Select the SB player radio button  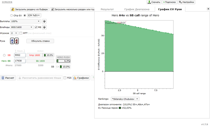pos(4,55)
